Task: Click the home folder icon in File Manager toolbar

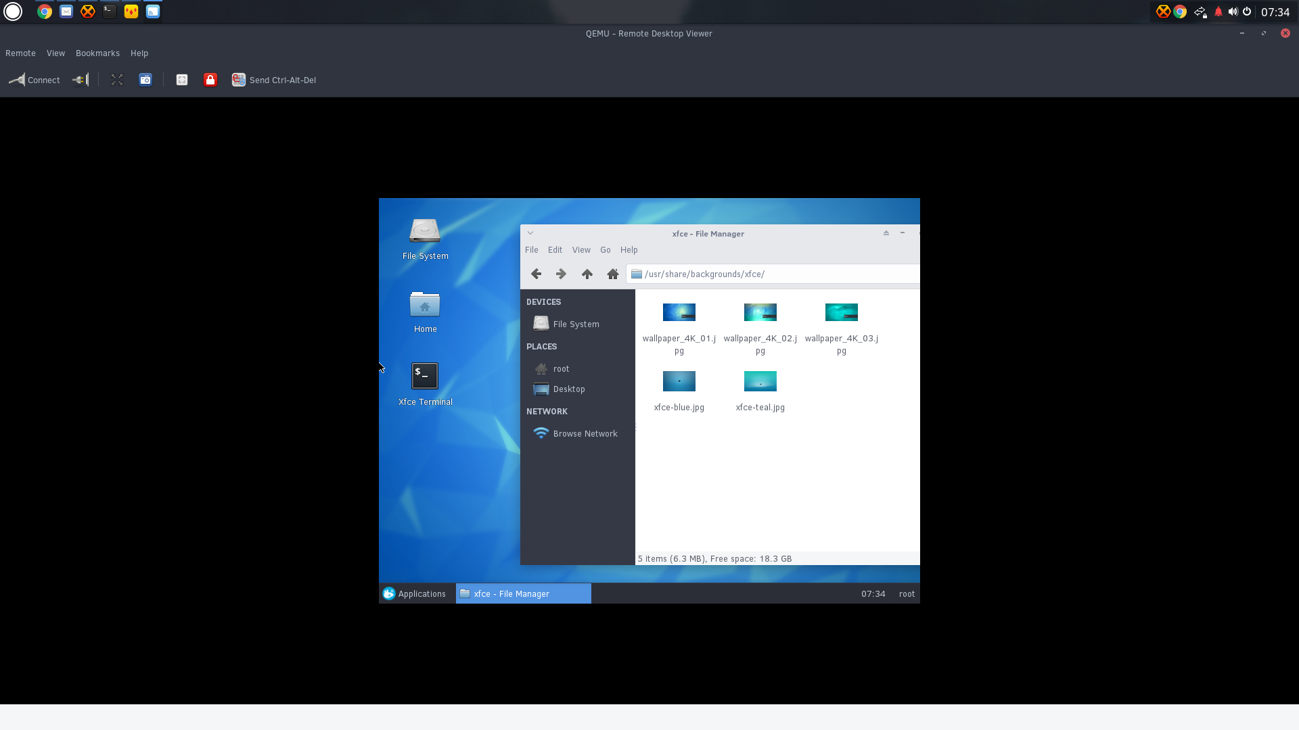Action: pyautogui.click(x=613, y=274)
